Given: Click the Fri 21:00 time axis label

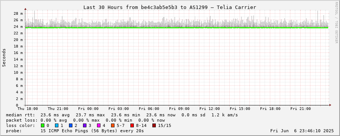Looking at the screenshot, I should point(301,108).
